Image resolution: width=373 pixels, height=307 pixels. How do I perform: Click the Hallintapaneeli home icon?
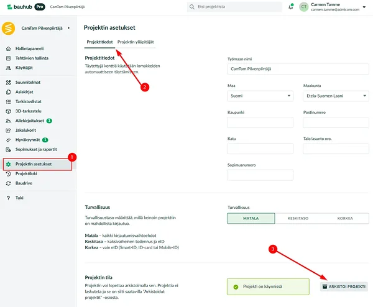pos(8,48)
